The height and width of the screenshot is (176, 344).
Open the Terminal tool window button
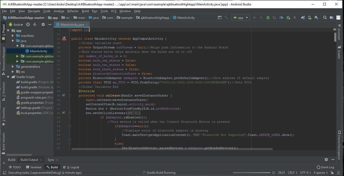(x=33, y=167)
